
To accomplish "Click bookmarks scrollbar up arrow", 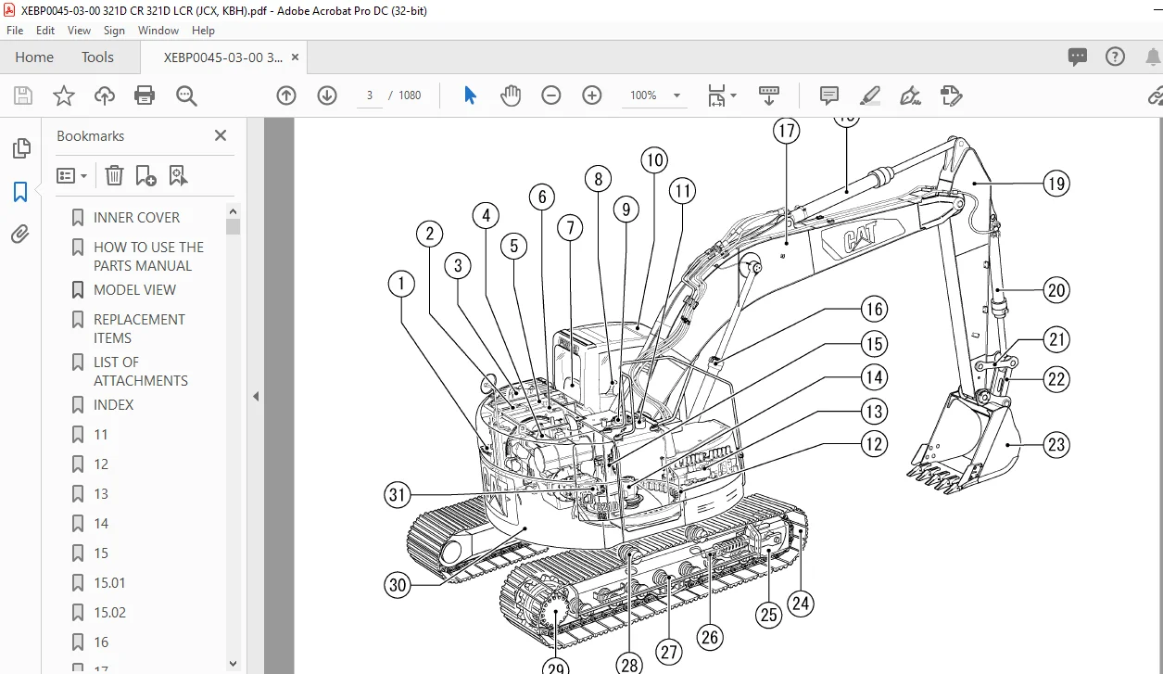I will point(233,210).
